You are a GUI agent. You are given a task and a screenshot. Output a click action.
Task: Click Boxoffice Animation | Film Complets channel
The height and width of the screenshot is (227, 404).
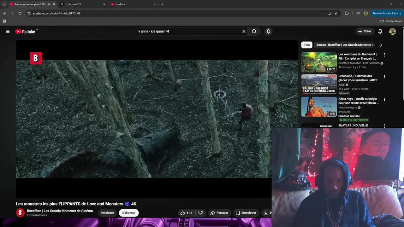(359, 63)
